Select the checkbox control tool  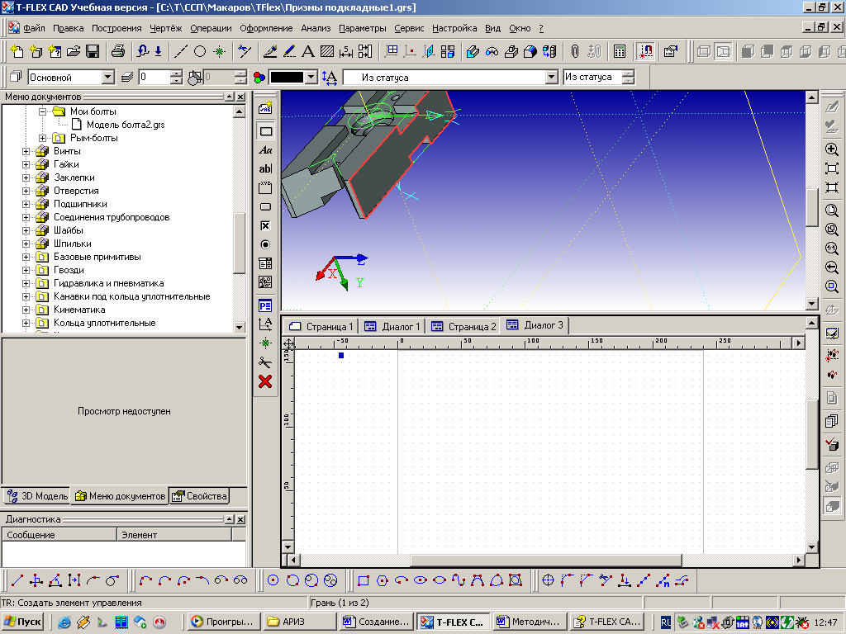click(265, 225)
